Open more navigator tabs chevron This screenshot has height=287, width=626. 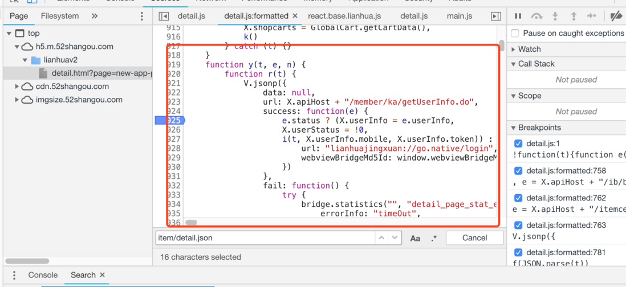(94, 17)
